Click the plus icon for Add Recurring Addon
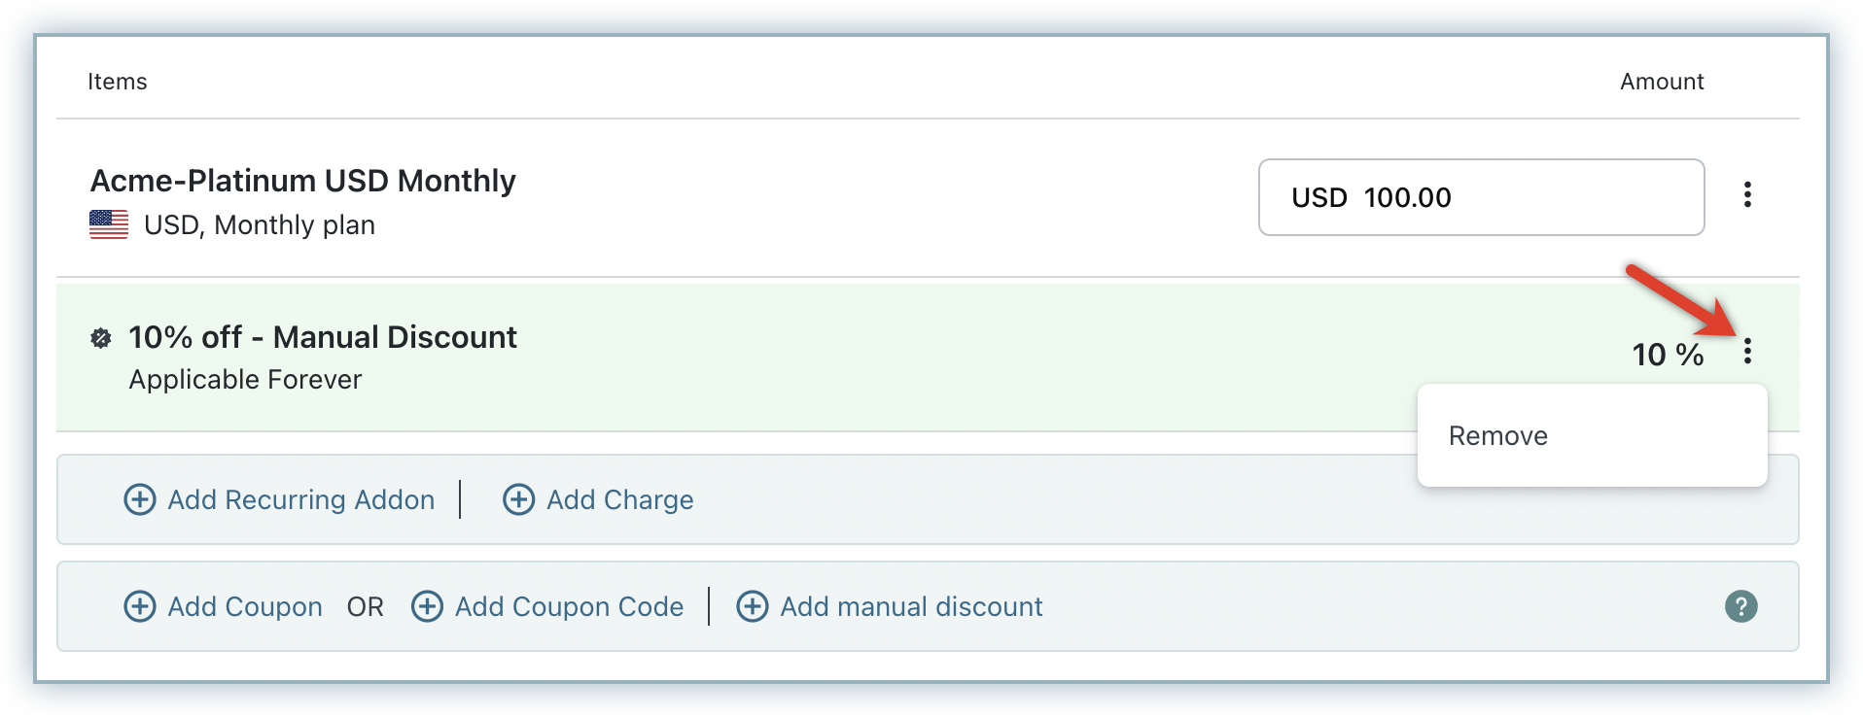This screenshot has height=717, width=1863. click(x=140, y=499)
